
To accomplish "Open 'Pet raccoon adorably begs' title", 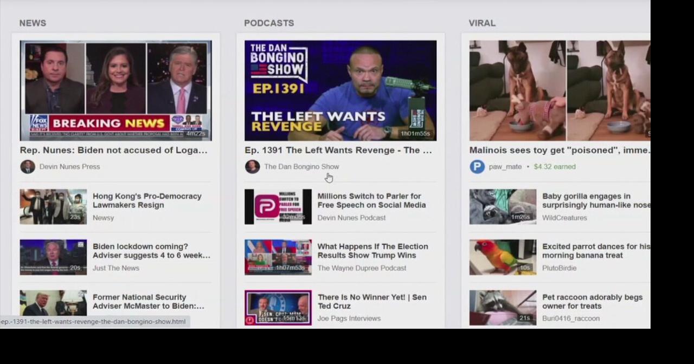I will tap(592, 302).
